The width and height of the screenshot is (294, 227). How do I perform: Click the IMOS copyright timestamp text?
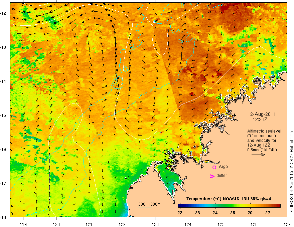(291, 171)
